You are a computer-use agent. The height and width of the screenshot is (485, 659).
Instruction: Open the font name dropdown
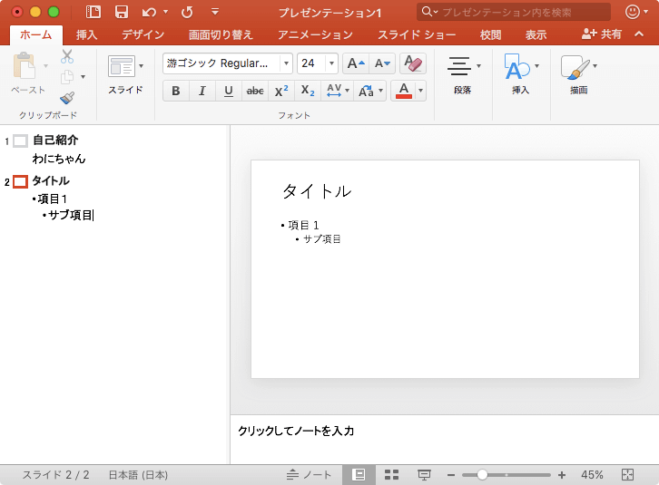point(286,63)
